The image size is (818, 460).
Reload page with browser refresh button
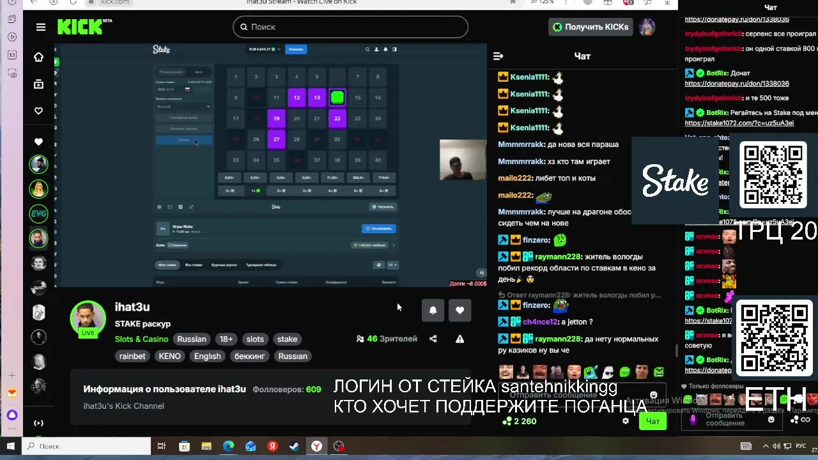tap(72, 3)
